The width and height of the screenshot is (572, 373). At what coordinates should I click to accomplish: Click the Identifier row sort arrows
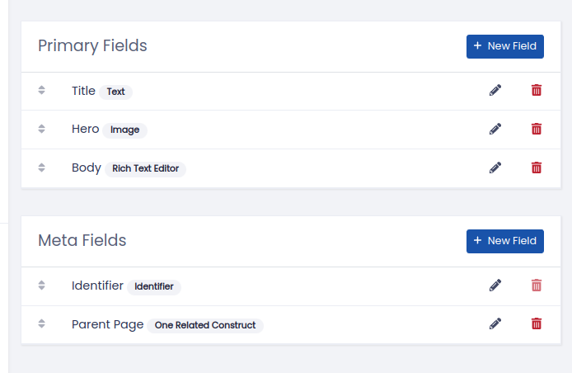pos(41,286)
